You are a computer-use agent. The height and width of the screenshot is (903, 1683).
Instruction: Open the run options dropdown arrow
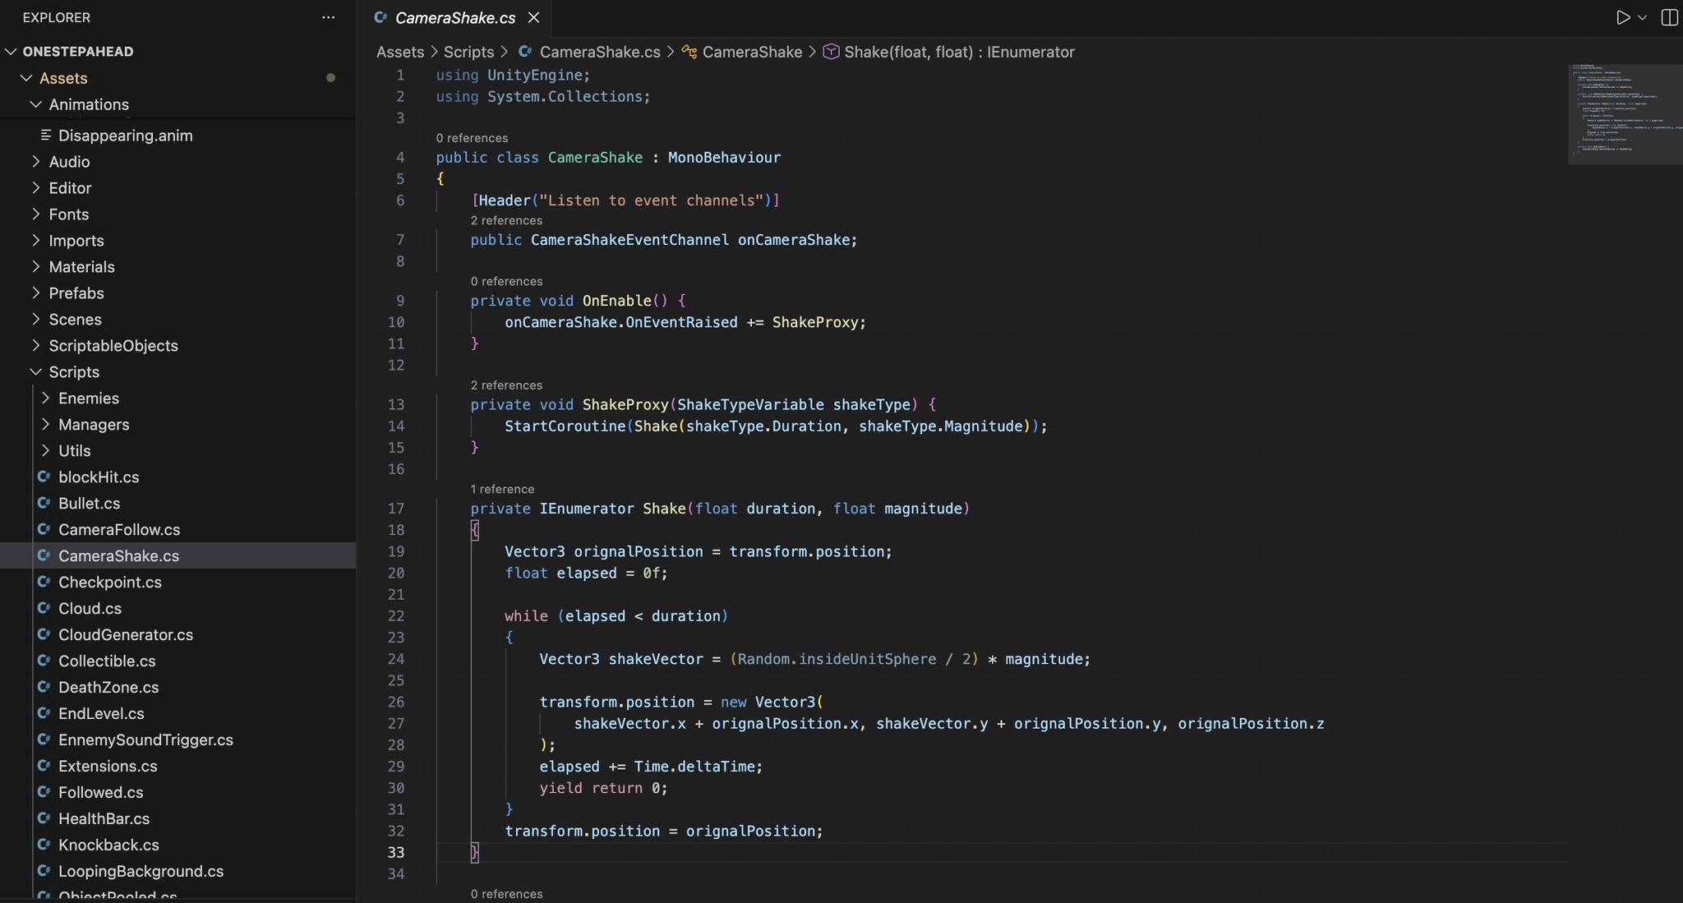(1643, 17)
